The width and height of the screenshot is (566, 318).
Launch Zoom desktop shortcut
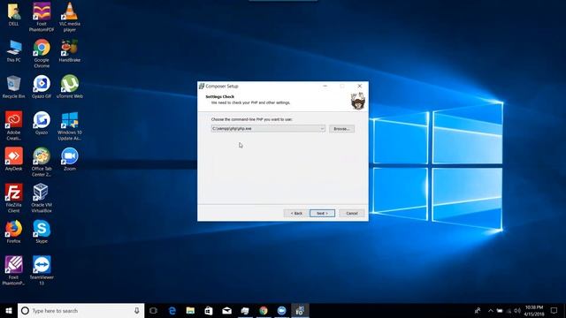(x=70, y=159)
